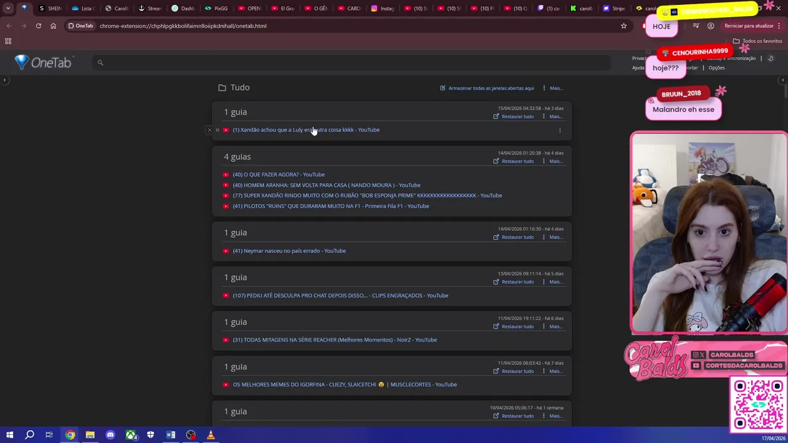Open top Mais... menu beside Armazenar
This screenshot has height=443, width=788.
556,88
